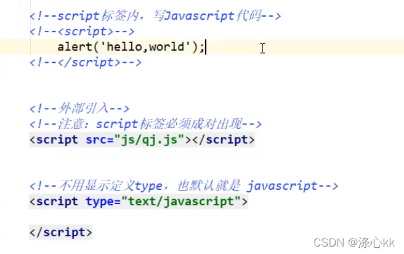Click the final closing </script> tag
404x254 pixels.
[61, 232]
